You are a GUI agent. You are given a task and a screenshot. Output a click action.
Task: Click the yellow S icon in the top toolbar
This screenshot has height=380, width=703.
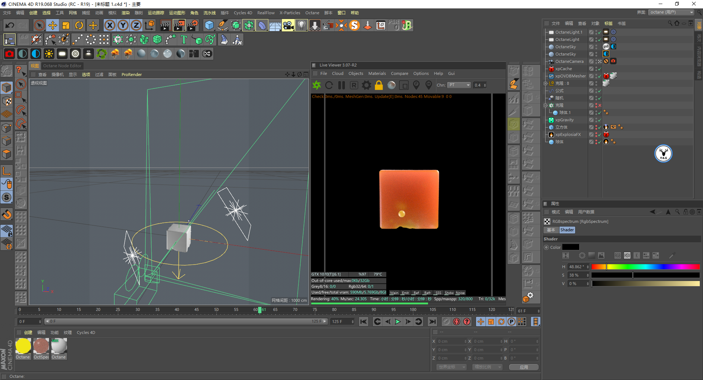354,25
